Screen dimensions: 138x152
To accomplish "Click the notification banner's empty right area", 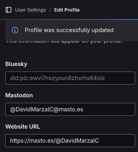I will [126, 30].
